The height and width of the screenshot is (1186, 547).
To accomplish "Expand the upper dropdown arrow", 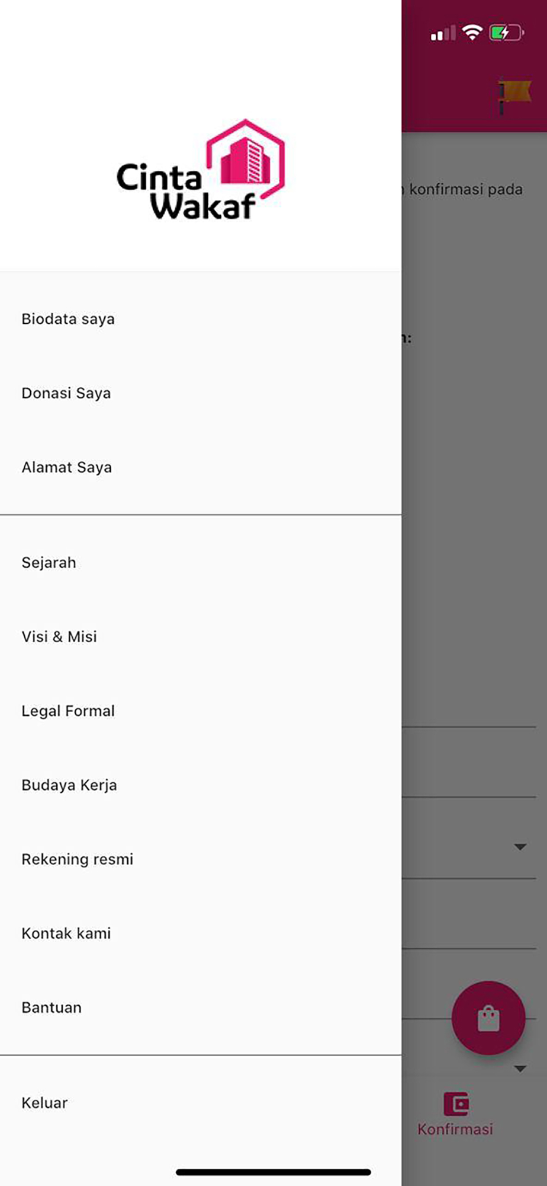I will coord(520,847).
